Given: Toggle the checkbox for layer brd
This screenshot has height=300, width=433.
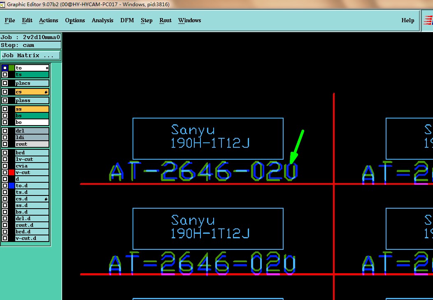Looking at the screenshot, I should coord(5,153).
